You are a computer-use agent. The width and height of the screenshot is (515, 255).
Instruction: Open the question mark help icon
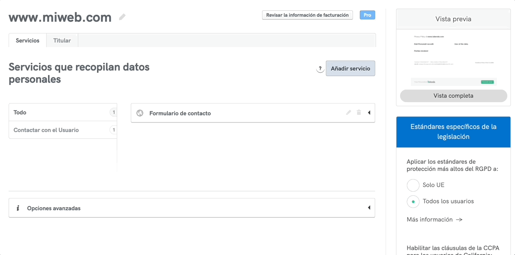click(x=320, y=69)
